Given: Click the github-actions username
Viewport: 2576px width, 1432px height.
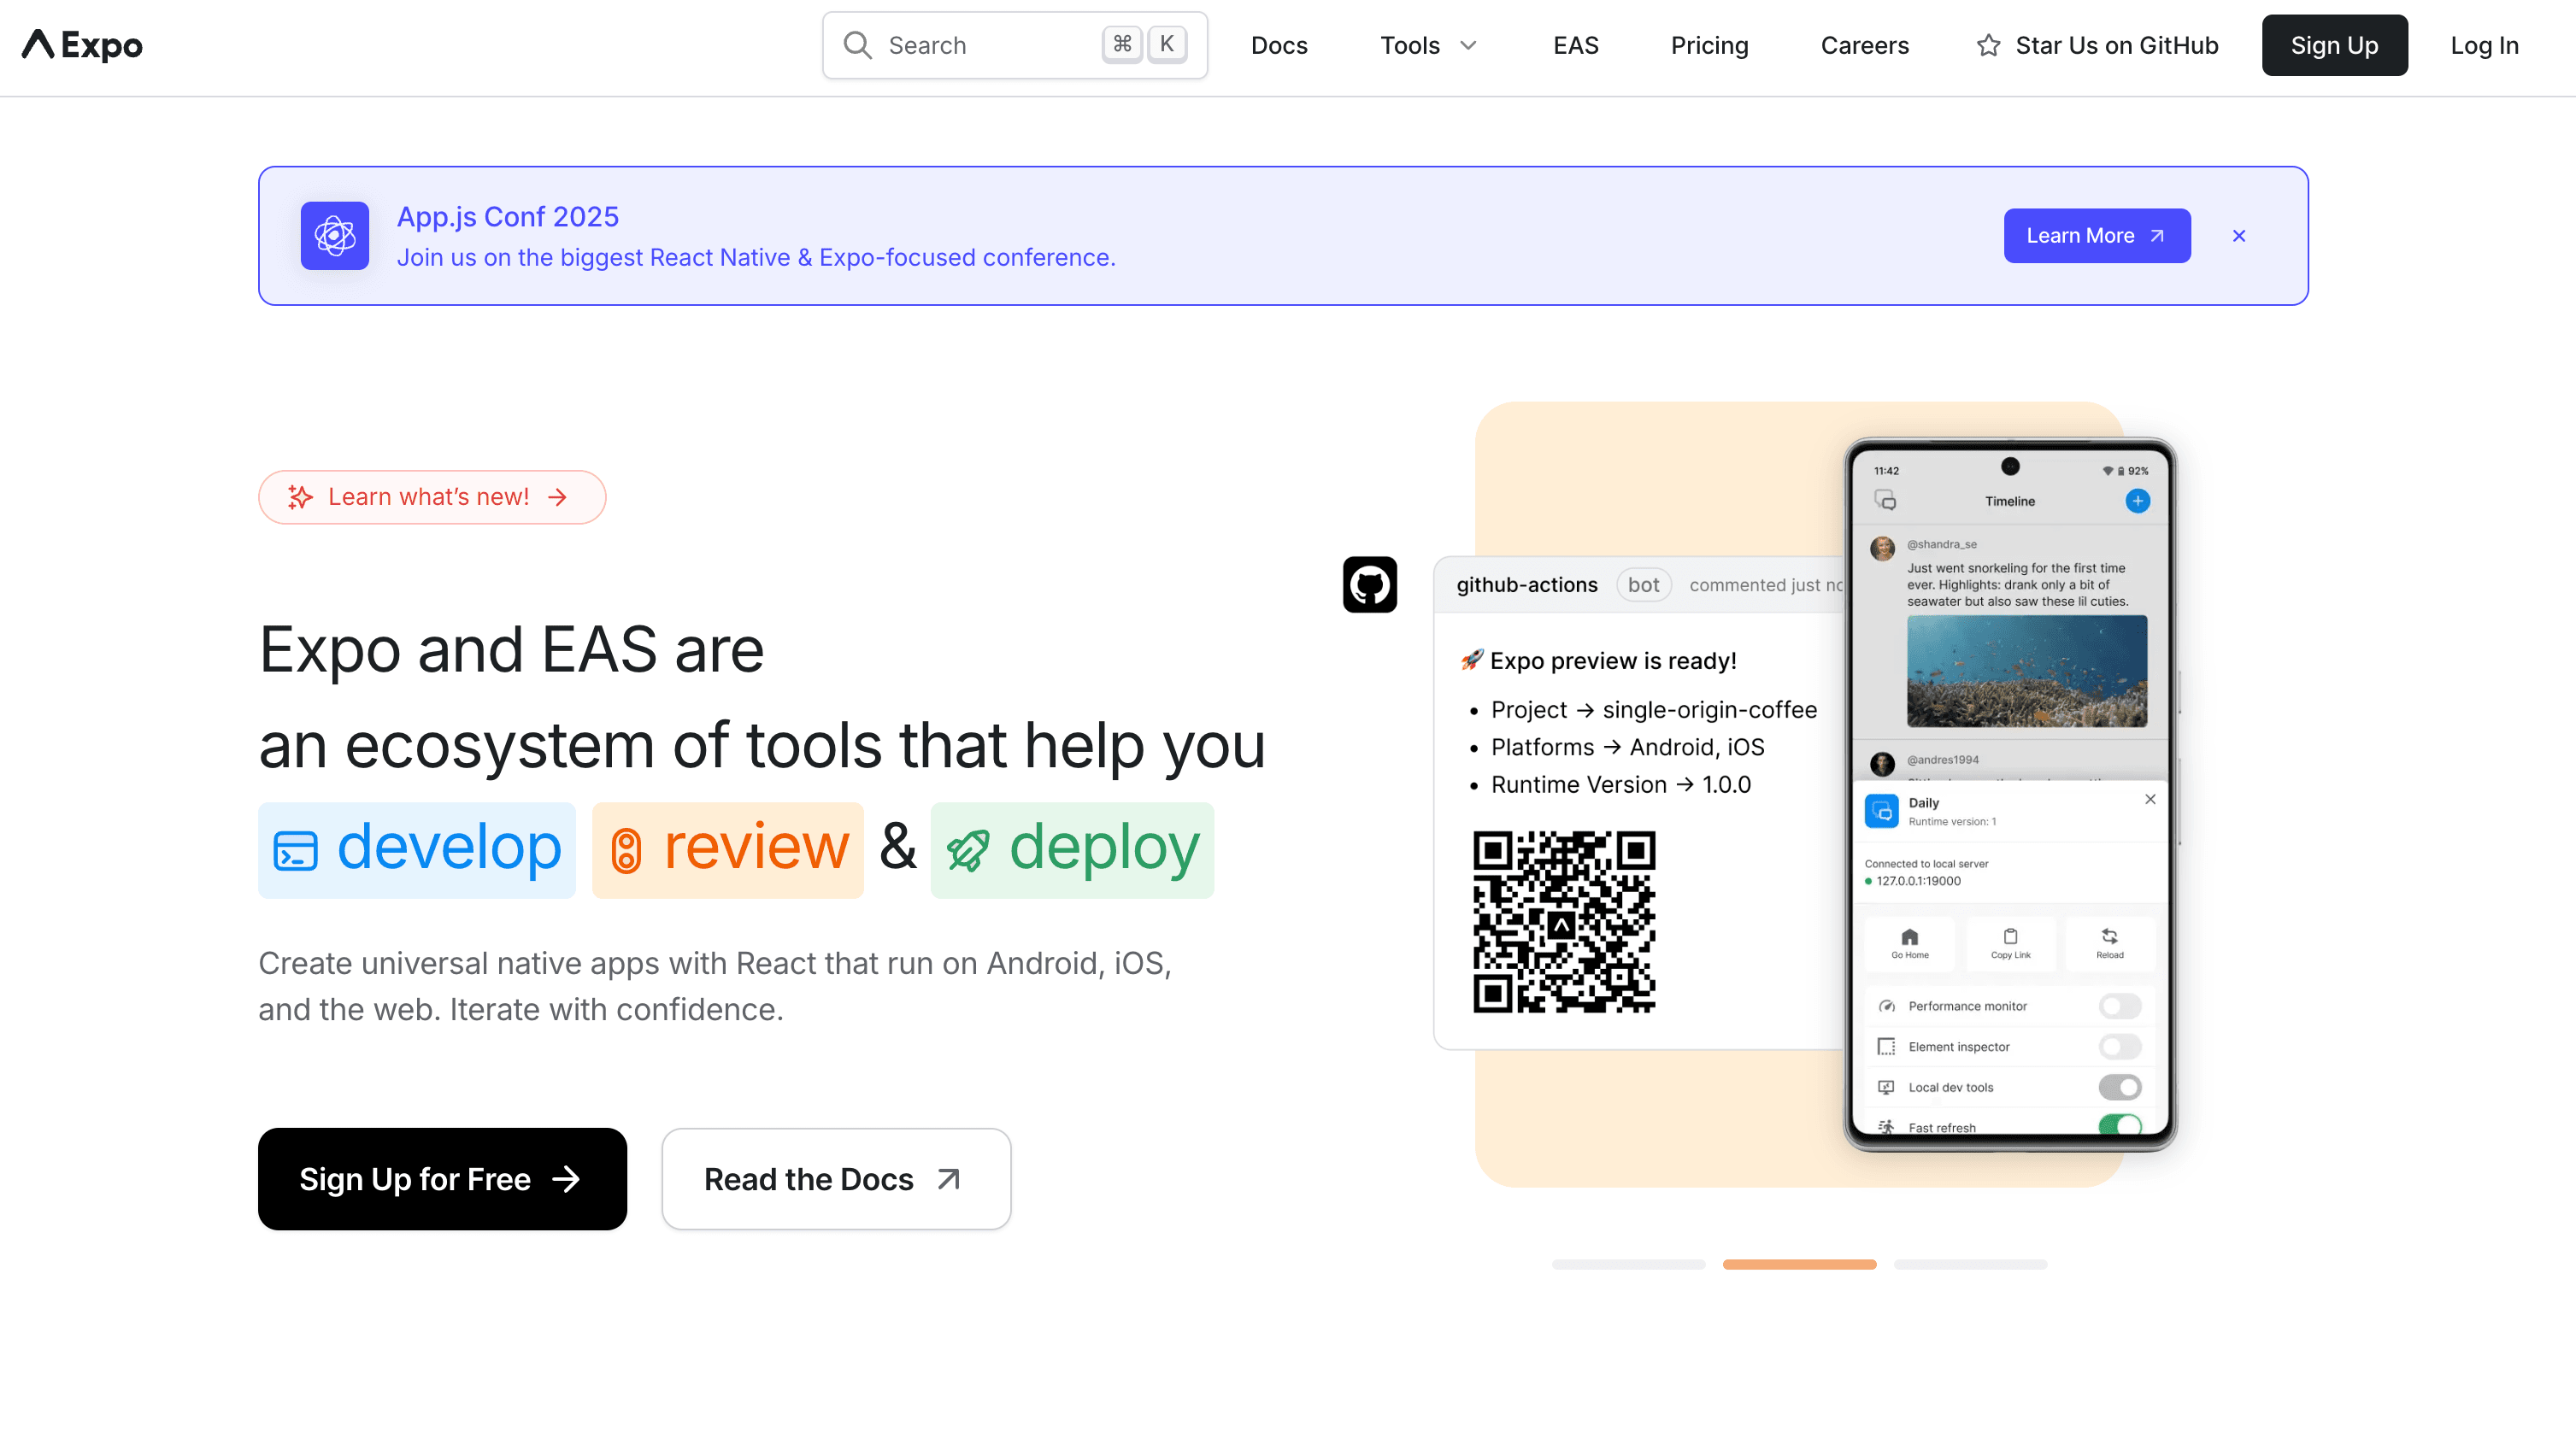Looking at the screenshot, I should 1526,585.
